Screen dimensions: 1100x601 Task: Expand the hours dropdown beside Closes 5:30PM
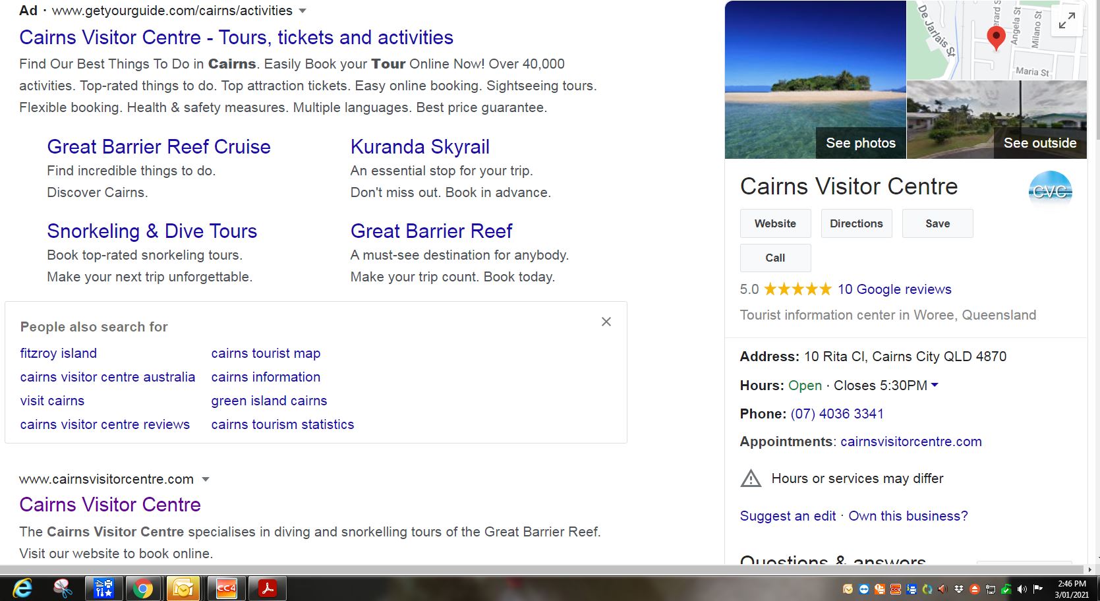[x=935, y=386]
